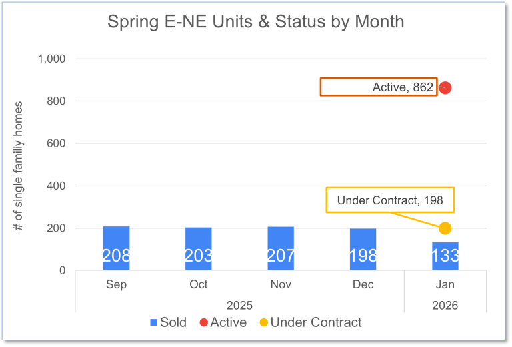Click the 'Active, 862' callout label
The width and height of the screenshot is (512, 347).
coord(378,87)
